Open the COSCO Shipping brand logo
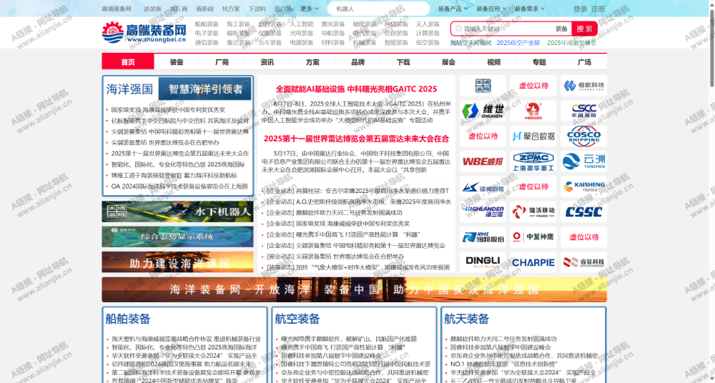The height and width of the screenshot is (383, 715). click(583, 136)
